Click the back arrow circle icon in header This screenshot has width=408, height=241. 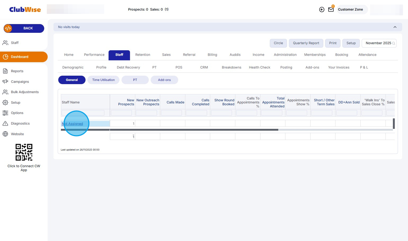[322, 10]
